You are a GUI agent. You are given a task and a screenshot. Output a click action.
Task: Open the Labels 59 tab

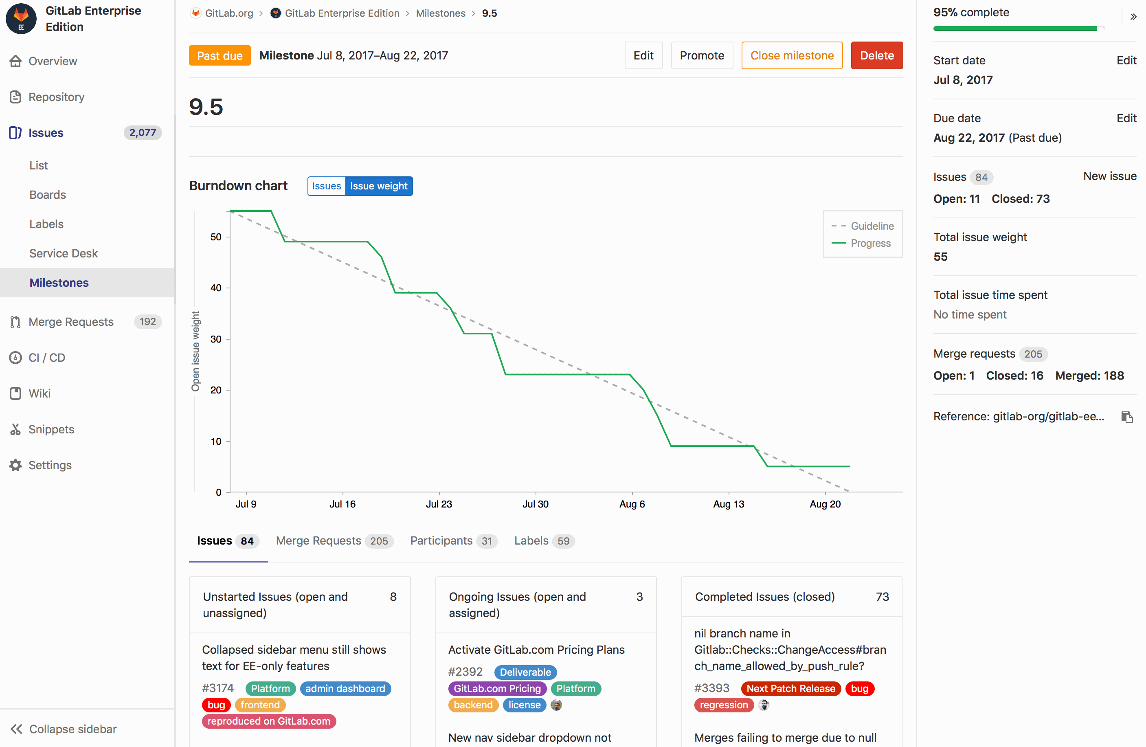544,540
